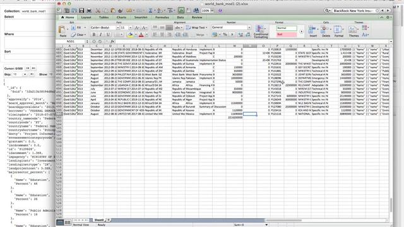
Task: Click the Paste clipboard icon in standard toolbar
Action: point(113,11)
